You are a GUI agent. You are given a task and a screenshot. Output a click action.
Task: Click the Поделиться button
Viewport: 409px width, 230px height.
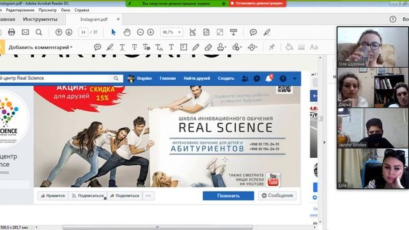(x=125, y=195)
